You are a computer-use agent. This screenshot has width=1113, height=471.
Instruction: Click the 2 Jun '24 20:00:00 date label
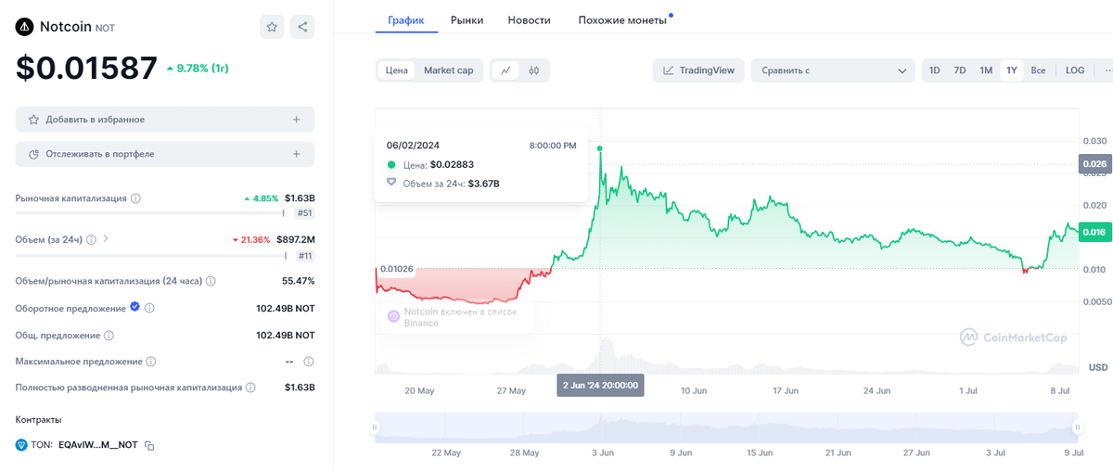[600, 385]
